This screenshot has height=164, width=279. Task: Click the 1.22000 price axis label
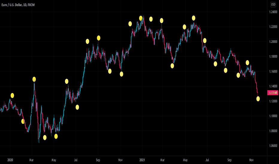273,27
